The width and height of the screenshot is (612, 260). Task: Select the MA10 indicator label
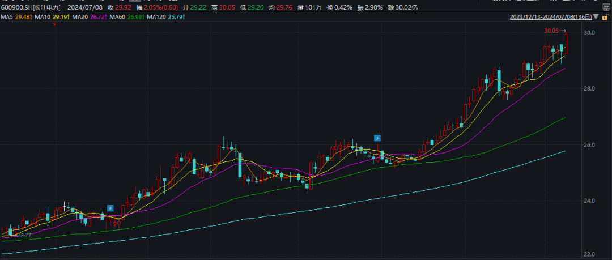[52, 18]
